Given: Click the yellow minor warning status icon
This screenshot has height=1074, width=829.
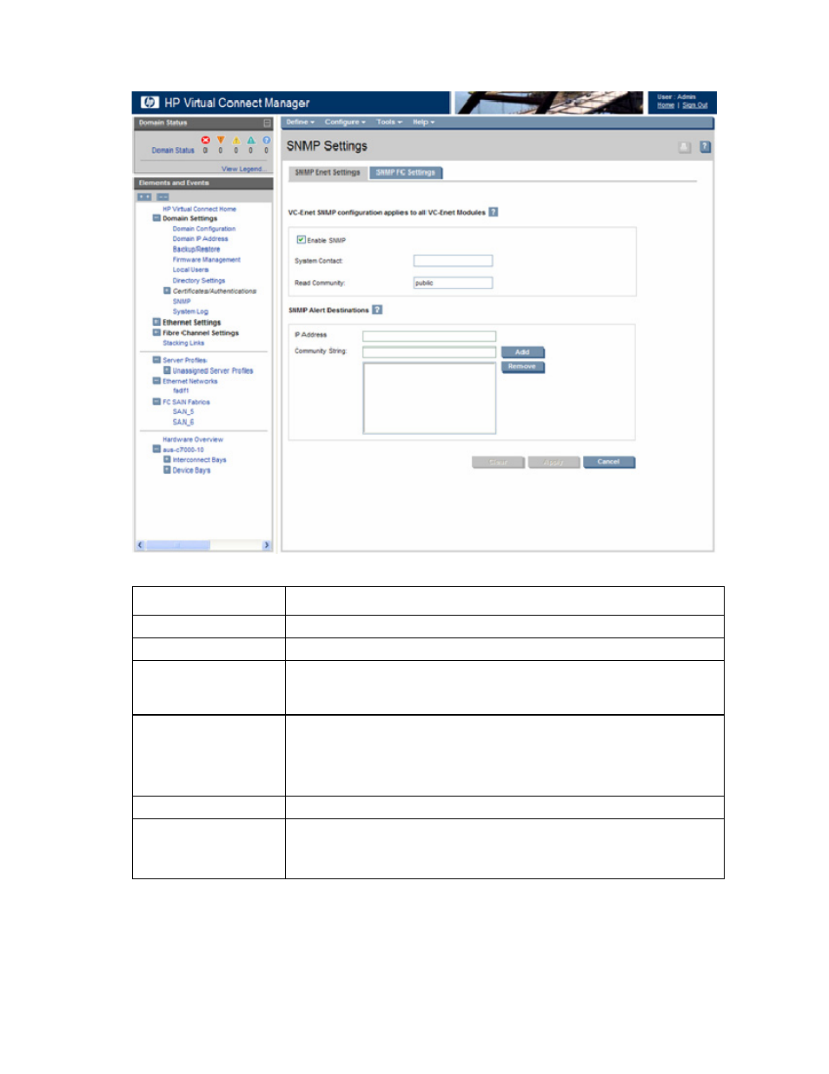Looking at the screenshot, I should tap(235, 140).
